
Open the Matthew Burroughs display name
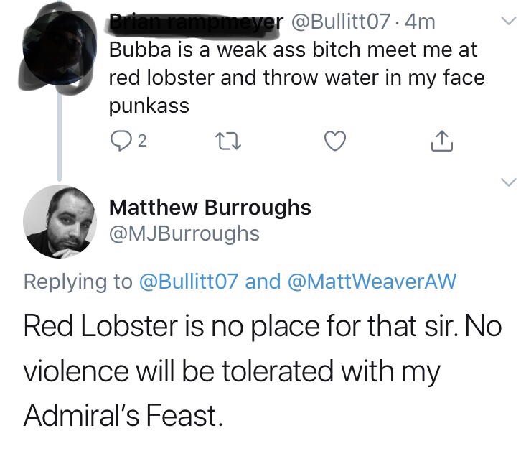[210, 208]
